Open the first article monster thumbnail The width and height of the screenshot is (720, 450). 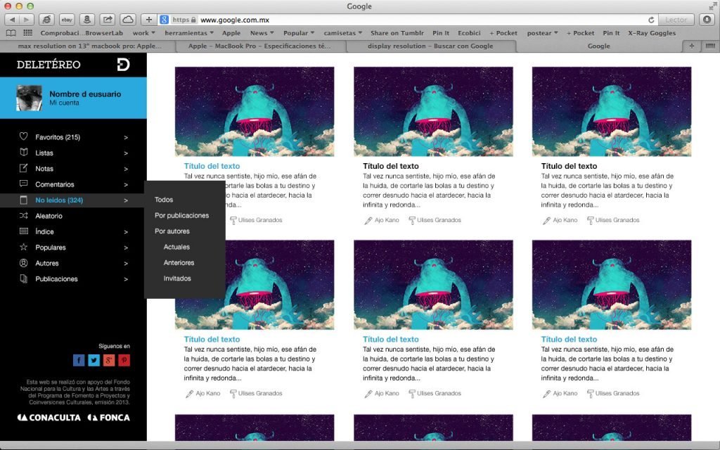255,111
